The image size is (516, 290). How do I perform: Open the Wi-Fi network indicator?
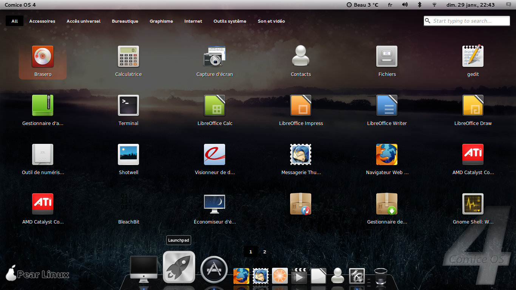click(x=434, y=5)
